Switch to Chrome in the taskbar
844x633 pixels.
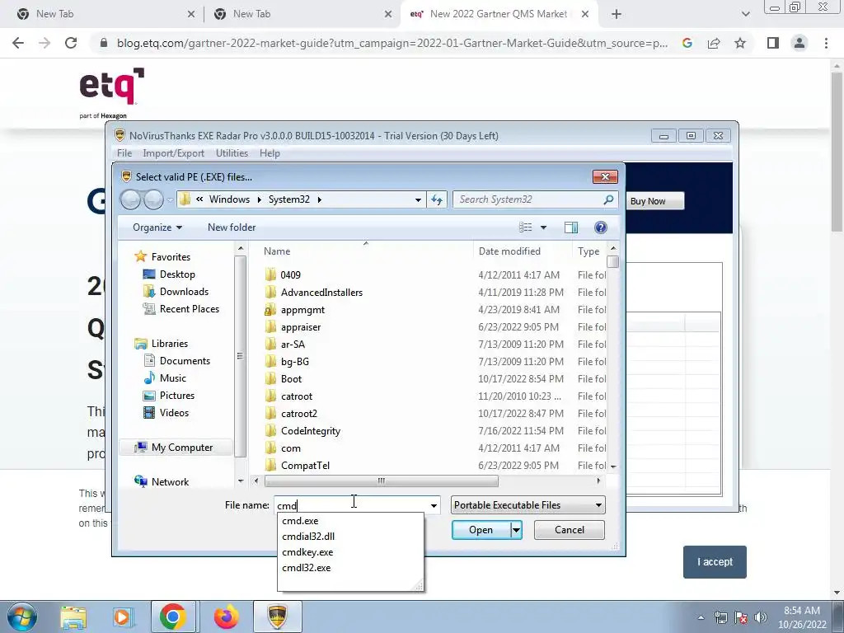[172, 617]
